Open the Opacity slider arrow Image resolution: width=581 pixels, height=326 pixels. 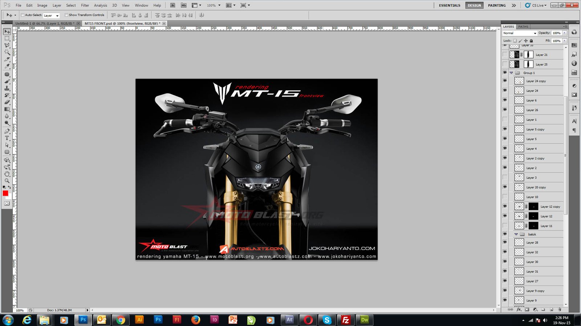click(x=565, y=33)
